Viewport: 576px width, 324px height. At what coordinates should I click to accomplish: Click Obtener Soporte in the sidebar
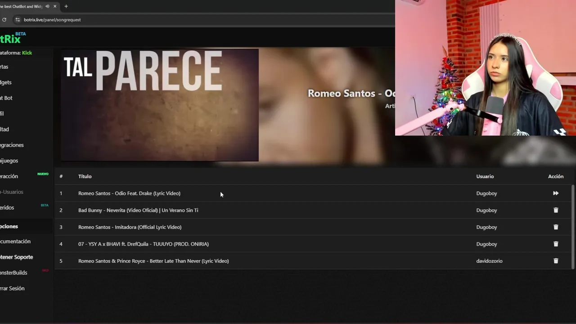click(x=17, y=257)
